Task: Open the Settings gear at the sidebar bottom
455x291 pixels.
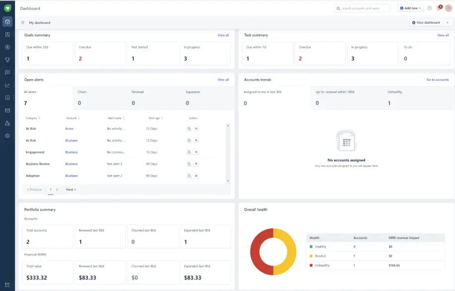Action: [7, 135]
